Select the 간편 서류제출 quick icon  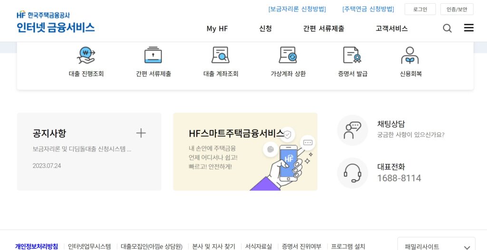point(153,55)
